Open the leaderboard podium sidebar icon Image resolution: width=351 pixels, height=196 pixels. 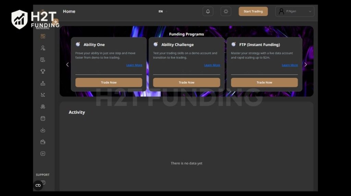pyautogui.click(x=43, y=83)
